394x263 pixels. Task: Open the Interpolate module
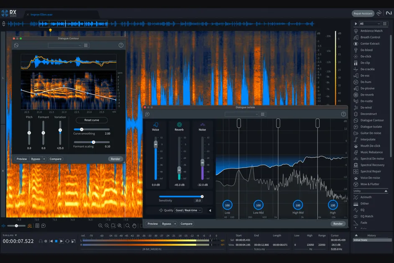[x=365, y=139]
